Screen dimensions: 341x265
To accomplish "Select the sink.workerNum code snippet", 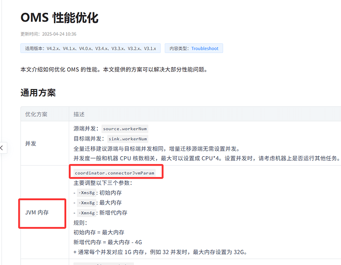I will click(128, 139).
